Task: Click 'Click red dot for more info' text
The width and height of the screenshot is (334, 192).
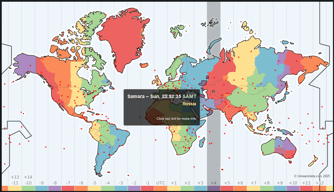Action: point(176,118)
